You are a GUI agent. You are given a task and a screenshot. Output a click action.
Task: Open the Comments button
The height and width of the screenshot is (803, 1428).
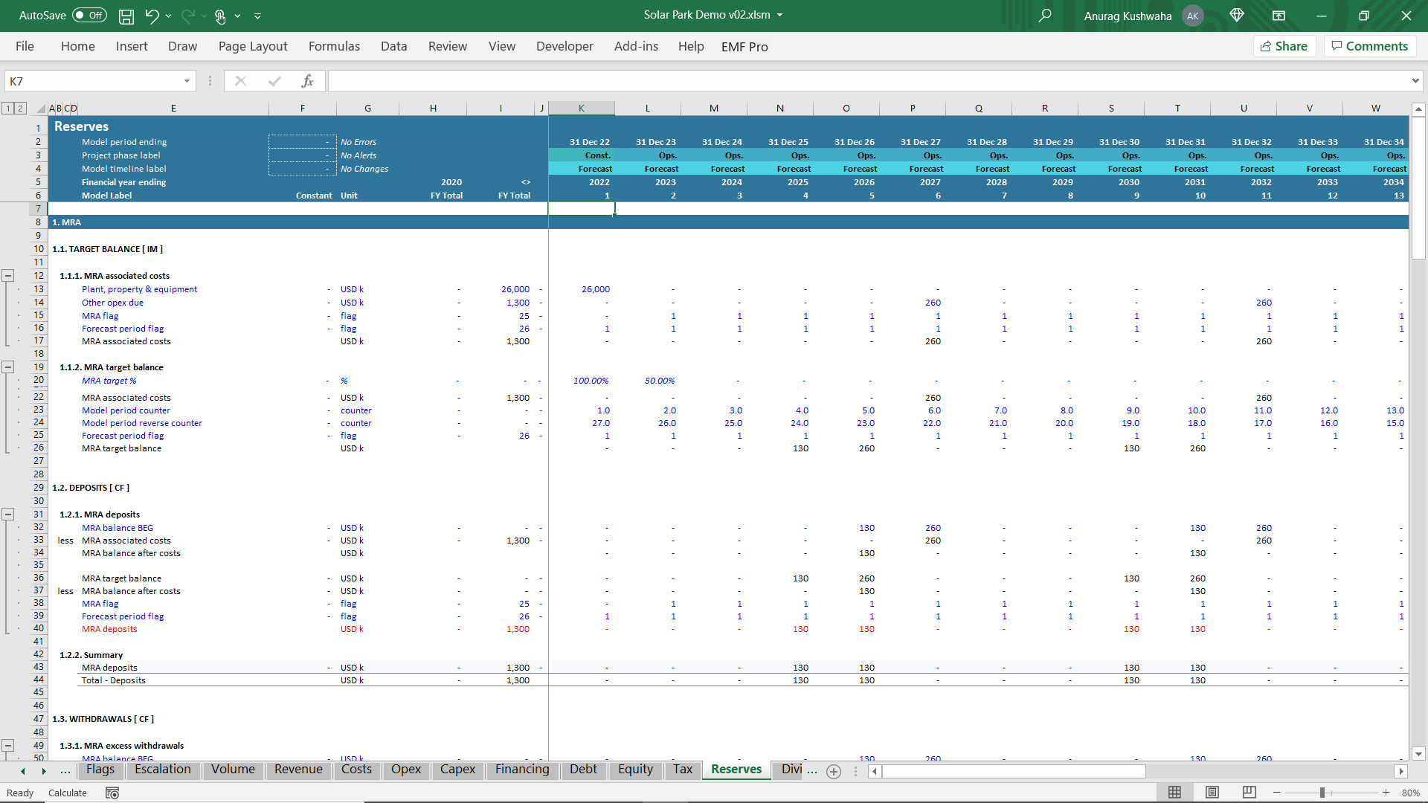click(x=1369, y=46)
